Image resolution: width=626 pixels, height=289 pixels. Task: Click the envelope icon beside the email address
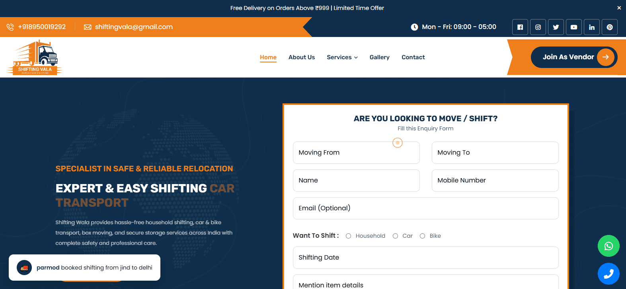click(88, 27)
